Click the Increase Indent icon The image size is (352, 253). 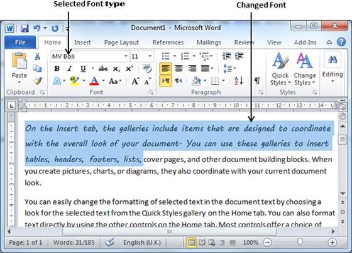click(x=239, y=56)
